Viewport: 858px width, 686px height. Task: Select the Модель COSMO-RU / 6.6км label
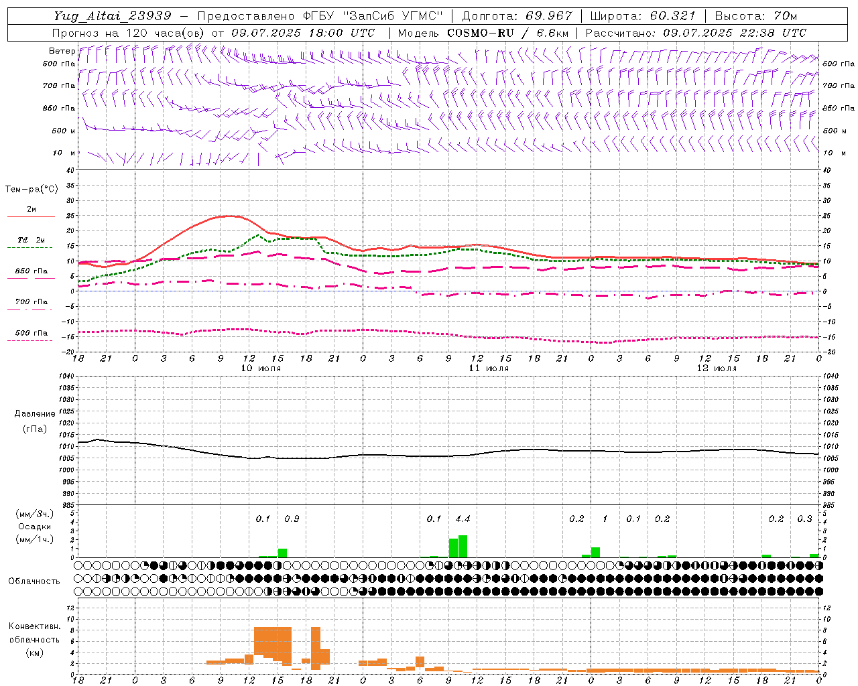point(483,33)
